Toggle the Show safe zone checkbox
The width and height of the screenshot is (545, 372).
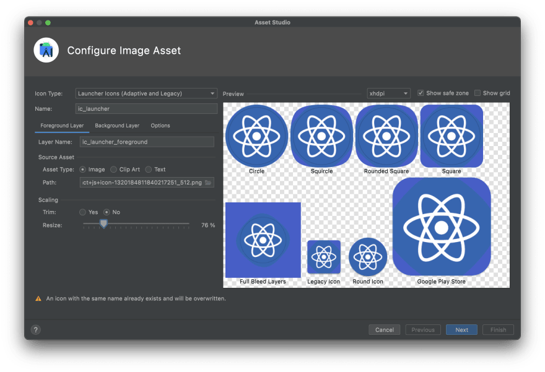pos(421,93)
